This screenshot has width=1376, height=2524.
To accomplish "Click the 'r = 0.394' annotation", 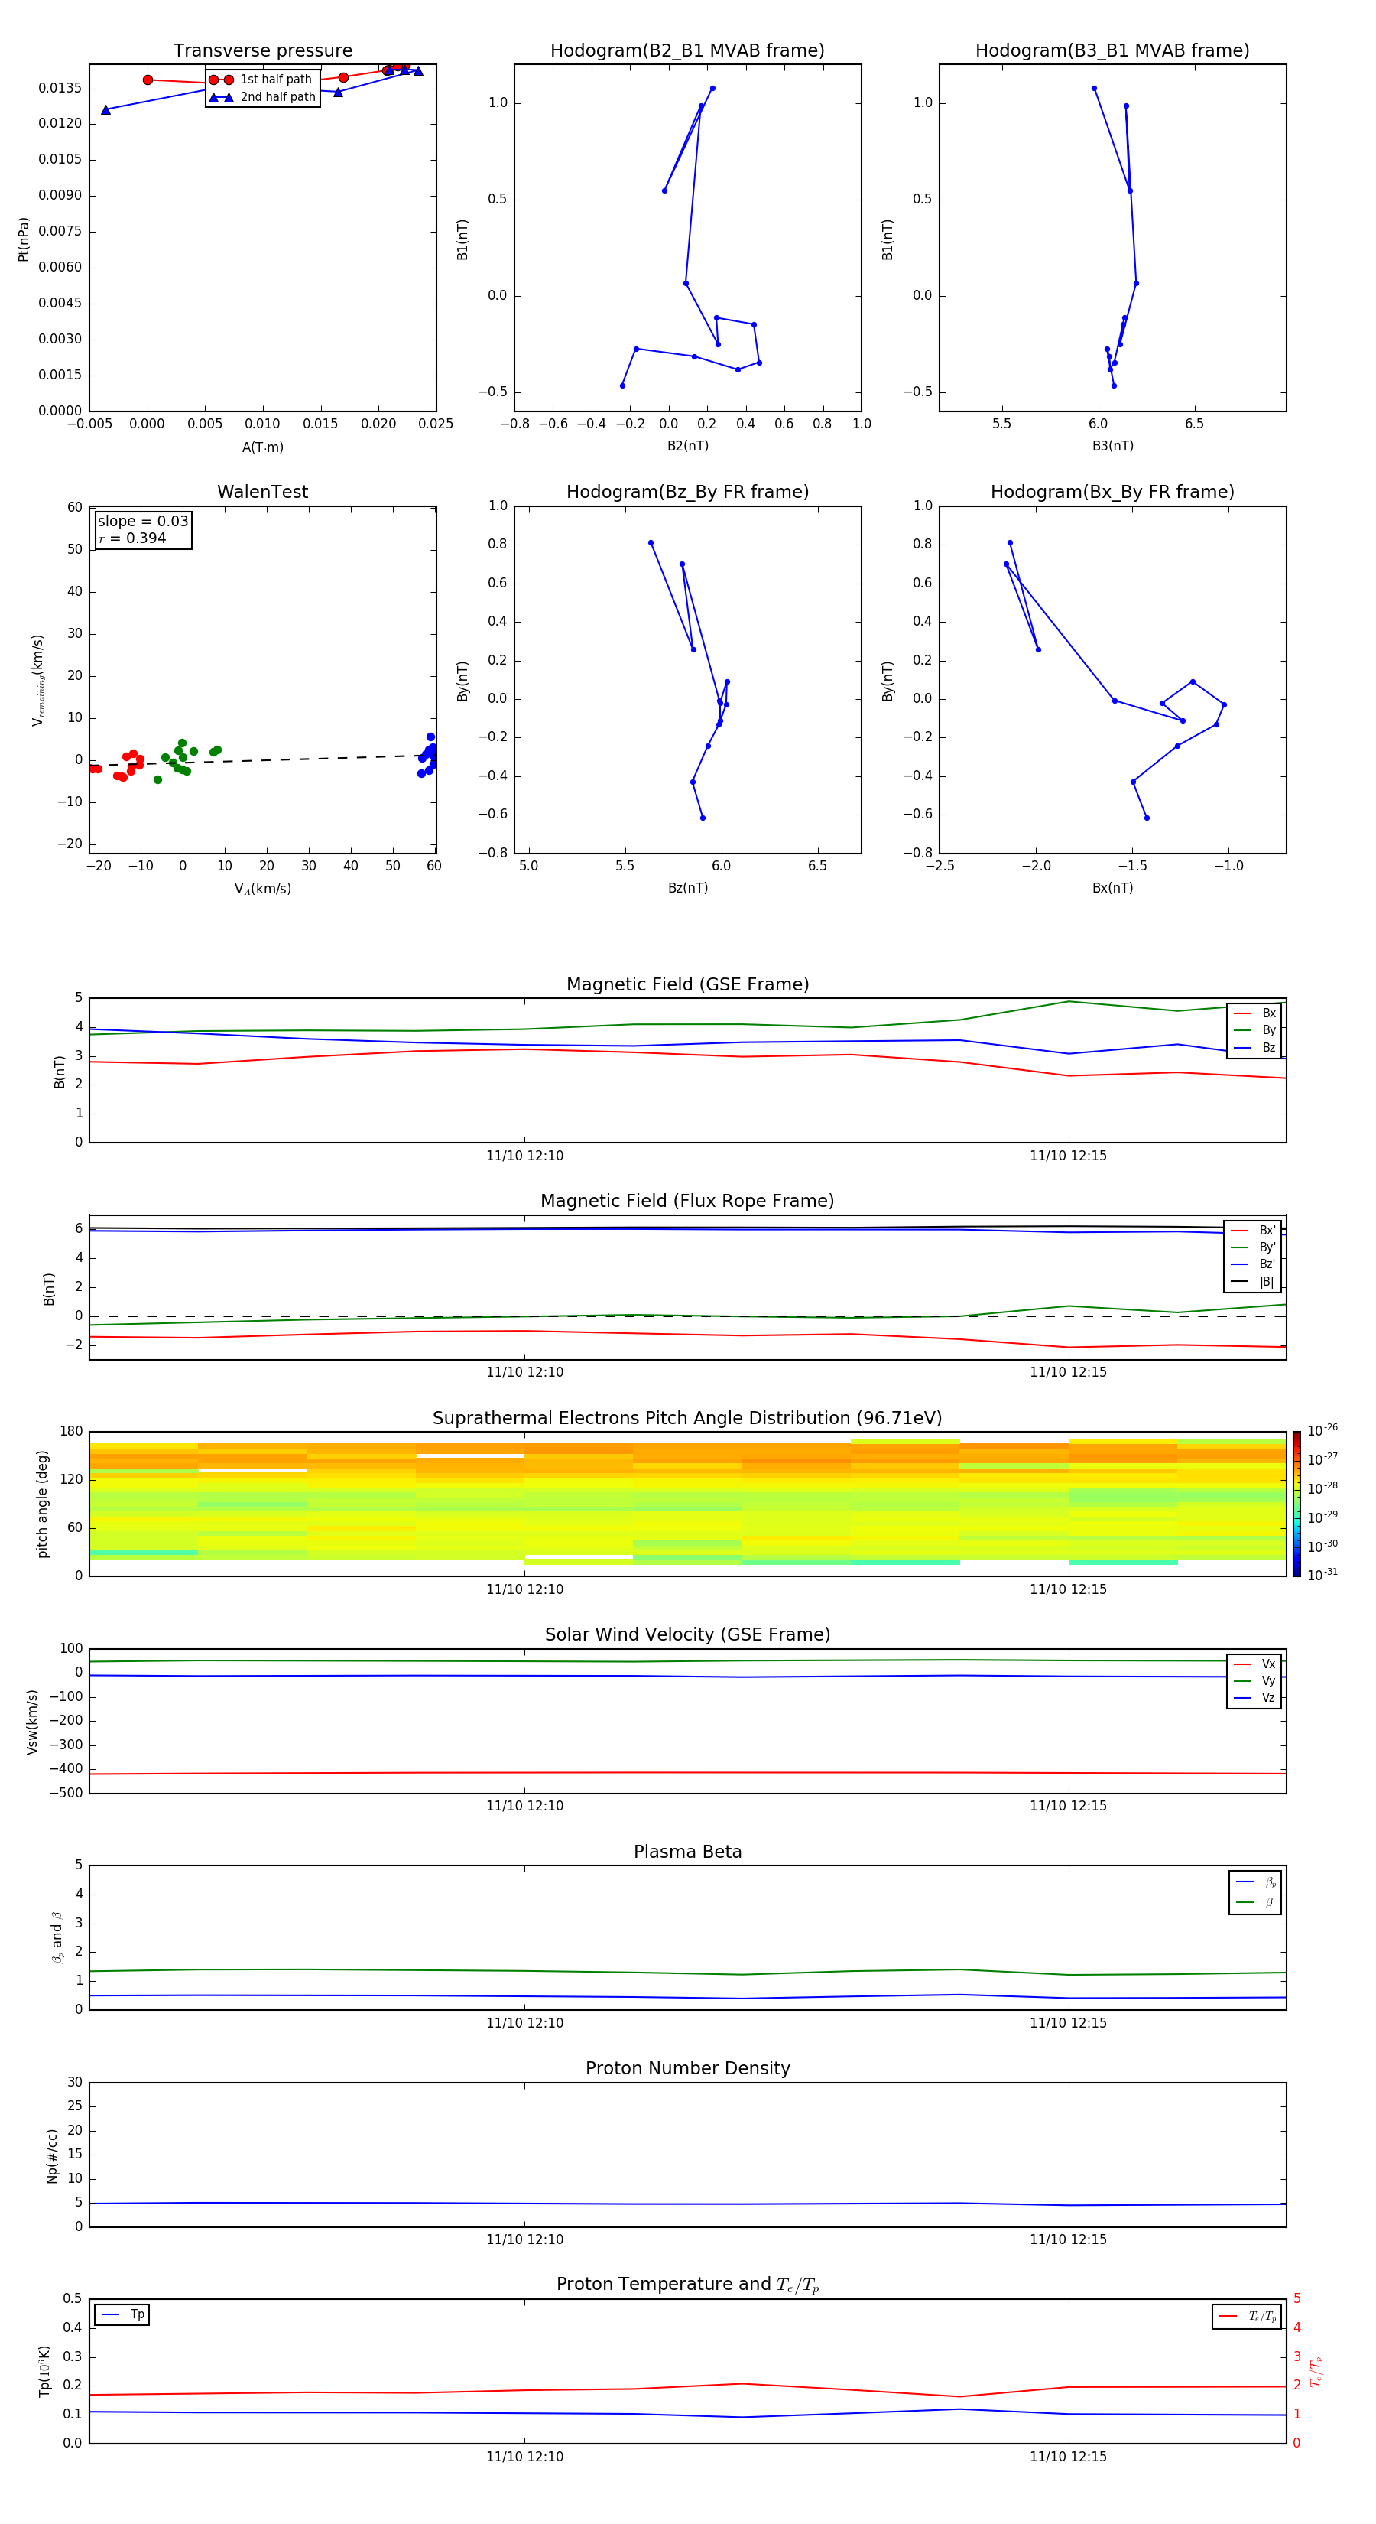I will point(132,538).
